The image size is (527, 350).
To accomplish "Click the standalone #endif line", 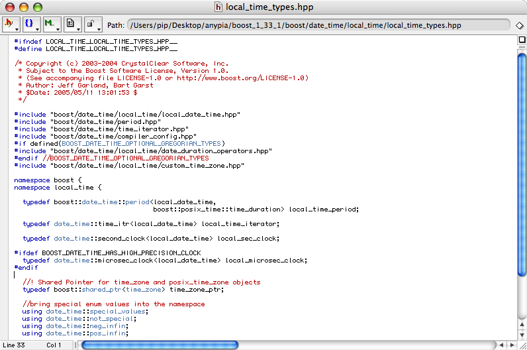I will (x=26, y=268).
